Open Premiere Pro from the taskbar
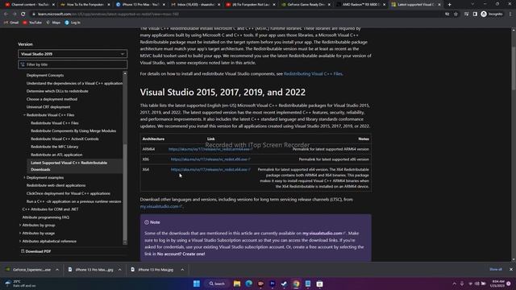Screen dimensions: 516x290 pos(273,284)
